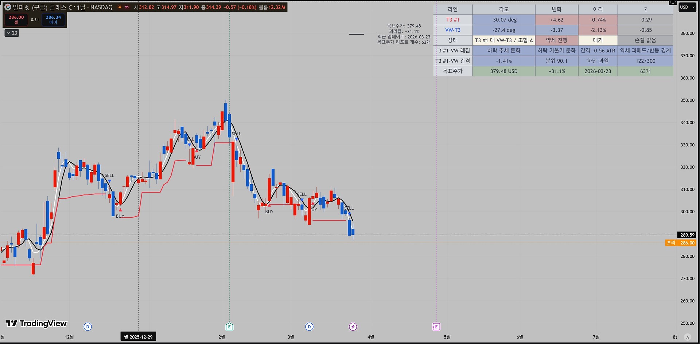Open the dividend marker near 3월
700x344 pixels.
pyautogui.click(x=309, y=327)
